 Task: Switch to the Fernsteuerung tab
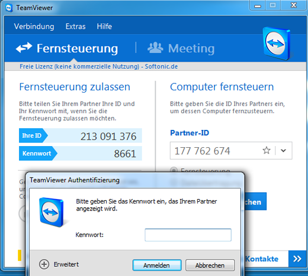pyautogui.click(x=67, y=48)
